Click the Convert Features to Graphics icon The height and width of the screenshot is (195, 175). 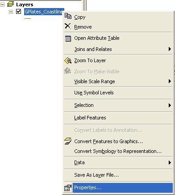68,141
